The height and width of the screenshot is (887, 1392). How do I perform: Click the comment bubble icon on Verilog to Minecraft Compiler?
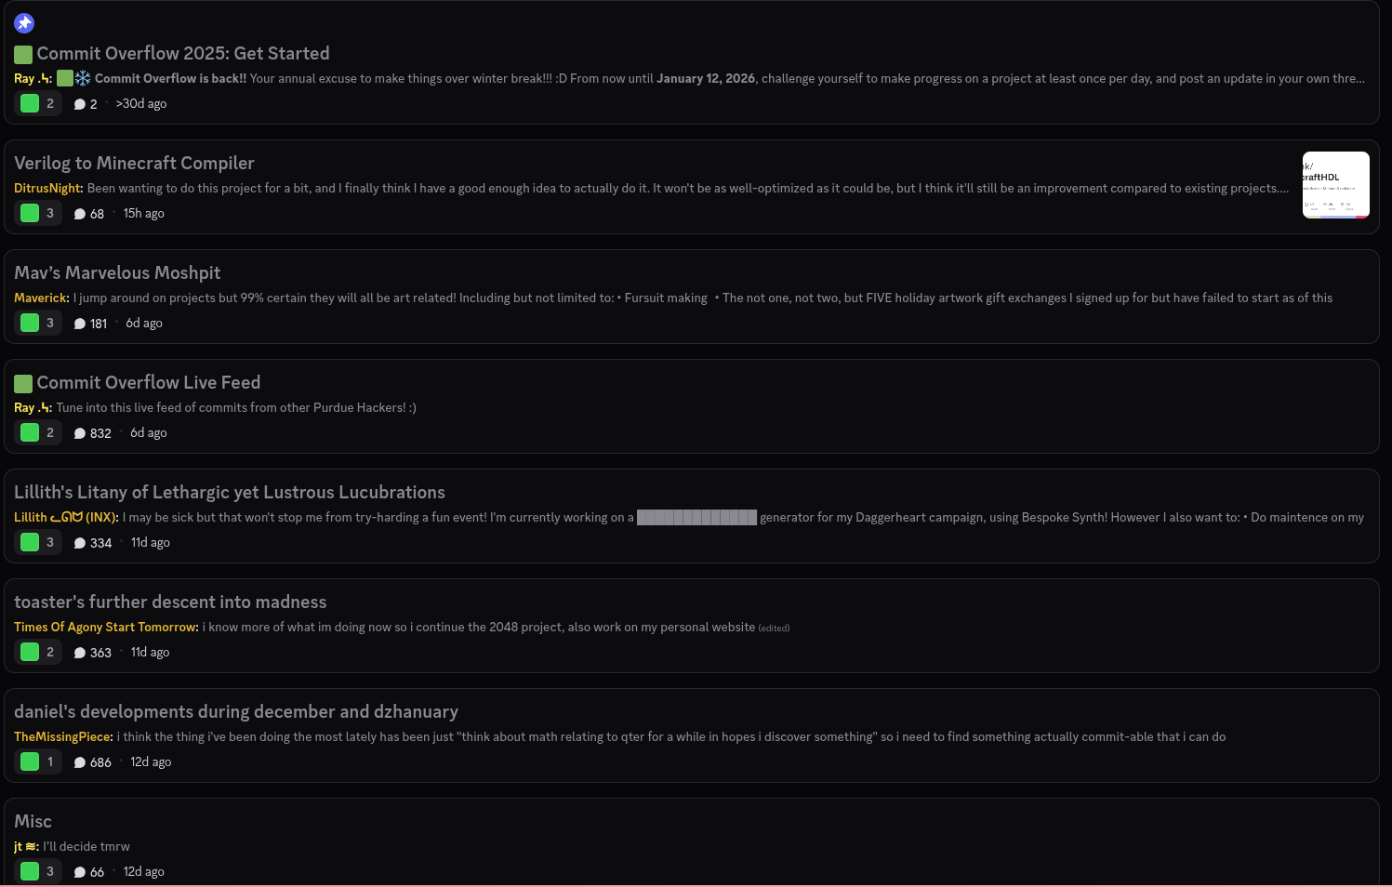tap(79, 213)
